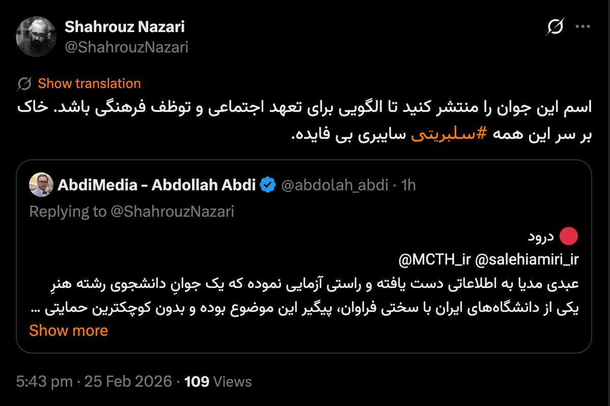610x406 pixels.
Task: Click the Grok icon beside the more menu
Action: (x=554, y=27)
